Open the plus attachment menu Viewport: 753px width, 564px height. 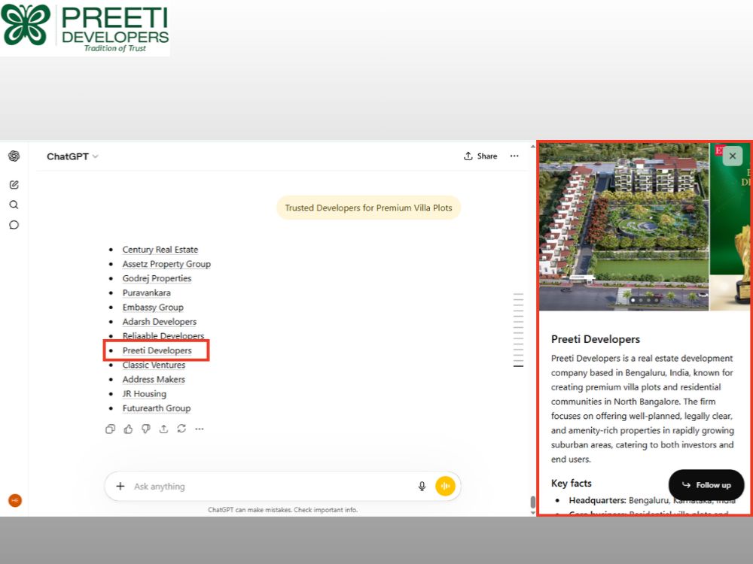[120, 487]
